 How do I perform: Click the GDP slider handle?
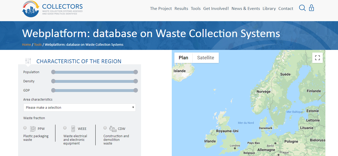53,90
